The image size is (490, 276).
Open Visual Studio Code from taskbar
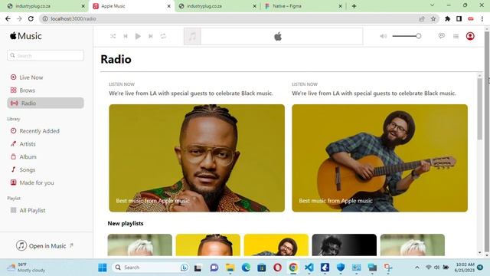[x=309, y=268]
